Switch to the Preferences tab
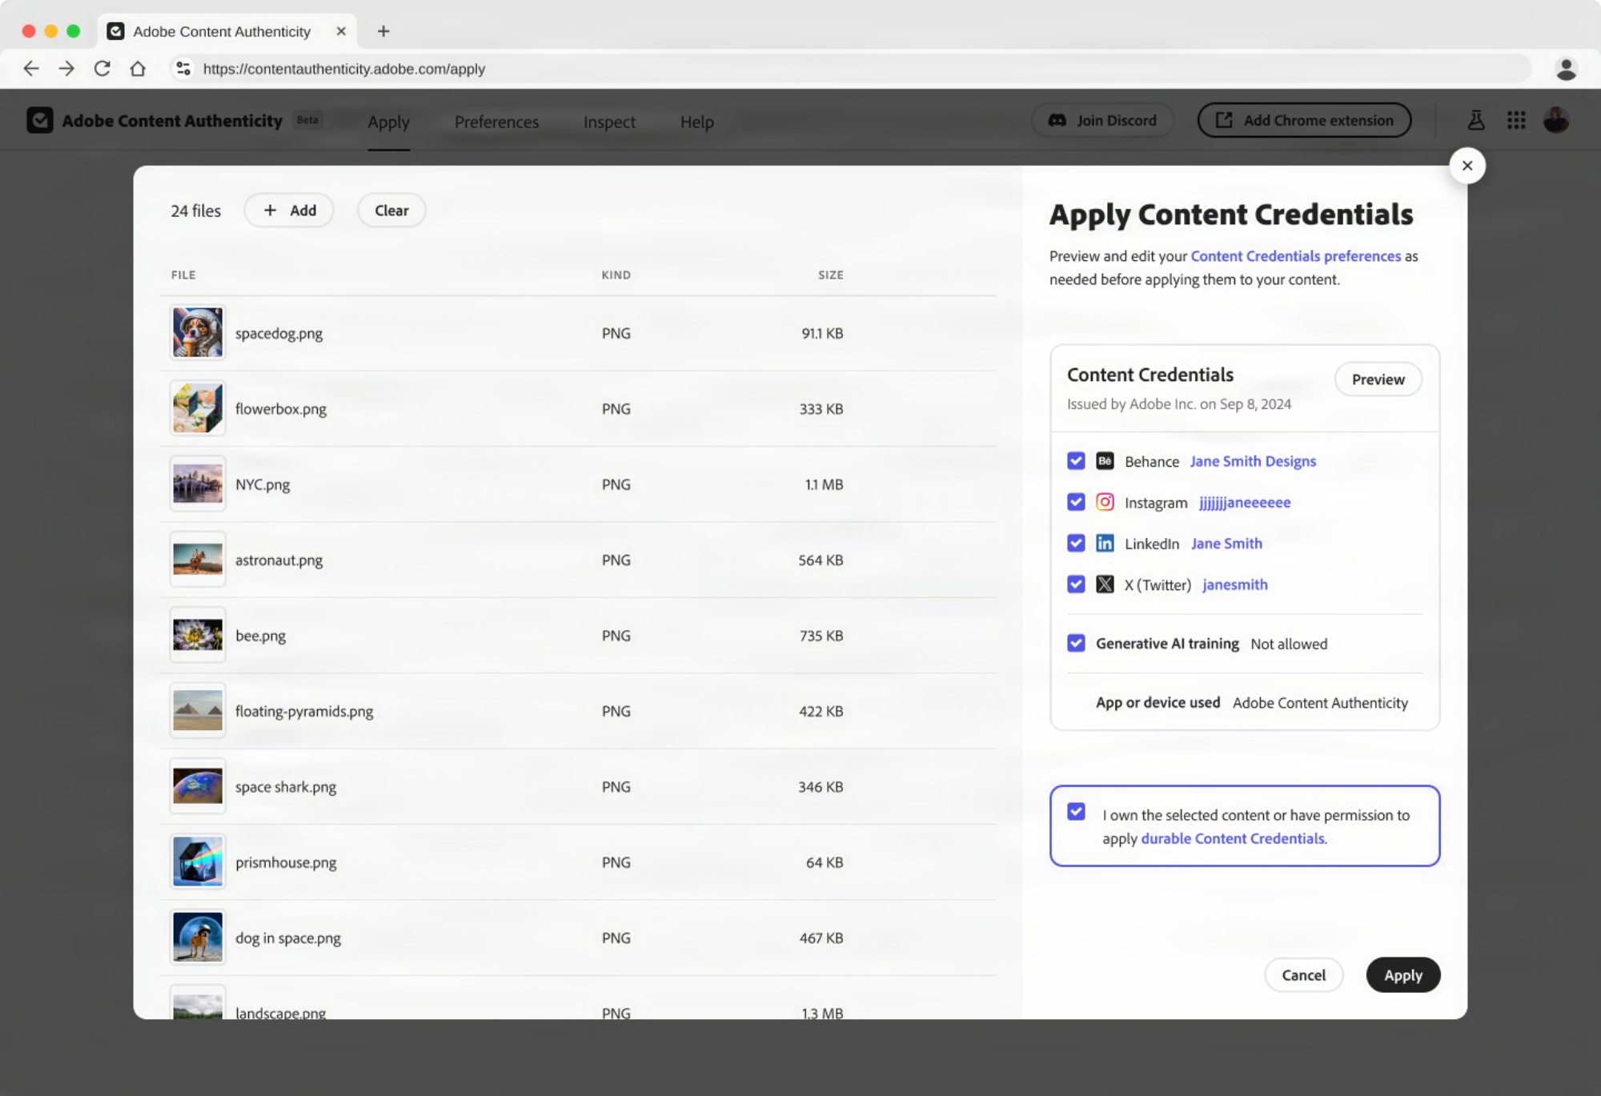Viewport: 1601px width, 1096px height. pyautogui.click(x=496, y=120)
